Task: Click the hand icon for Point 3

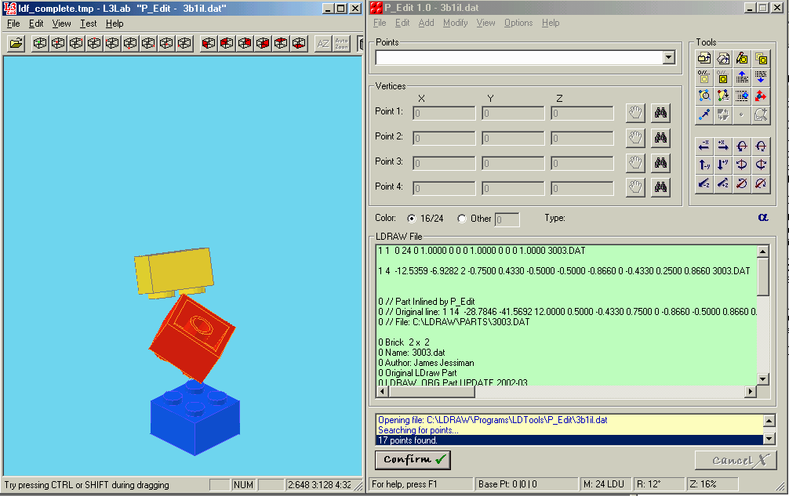Action: coord(635,163)
